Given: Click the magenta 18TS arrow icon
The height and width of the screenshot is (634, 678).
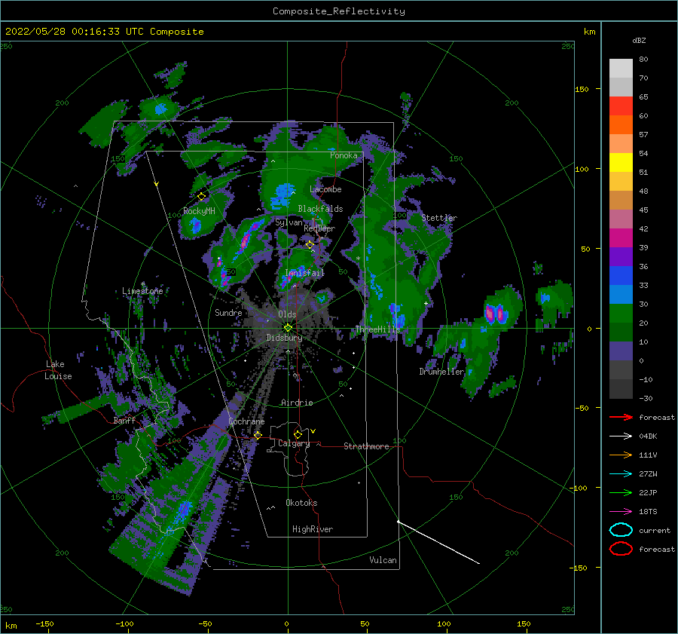Looking at the screenshot, I should (621, 512).
